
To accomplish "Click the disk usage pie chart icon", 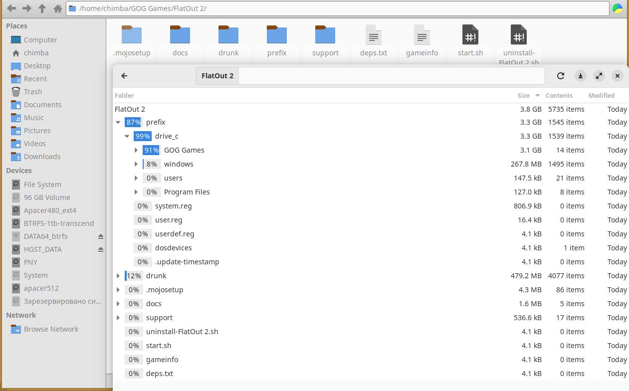I will click(x=618, y=8).
